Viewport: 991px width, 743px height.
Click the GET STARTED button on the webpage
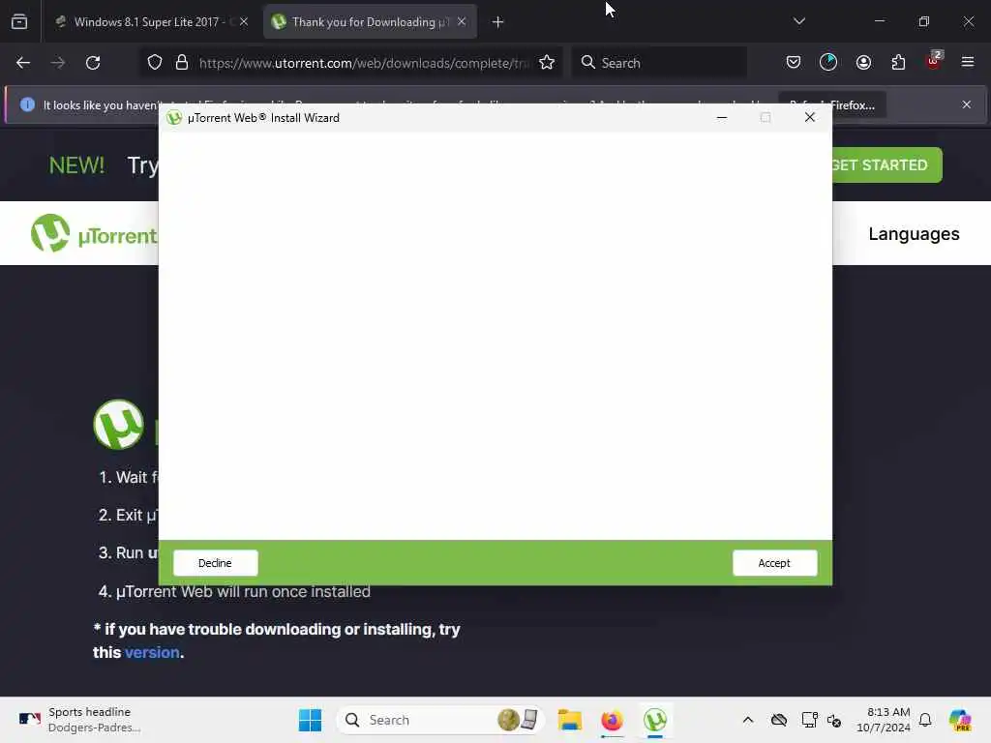click(886, 164)
